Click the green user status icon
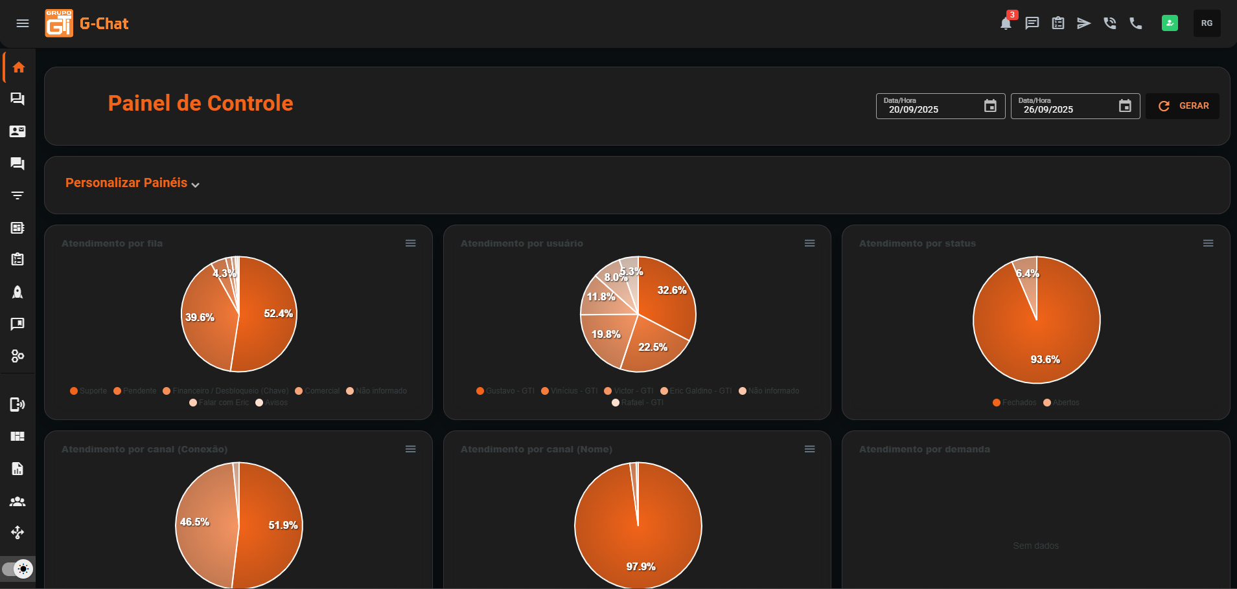The height and width of the screenshot is (589, 1237). click(1170, 23)
